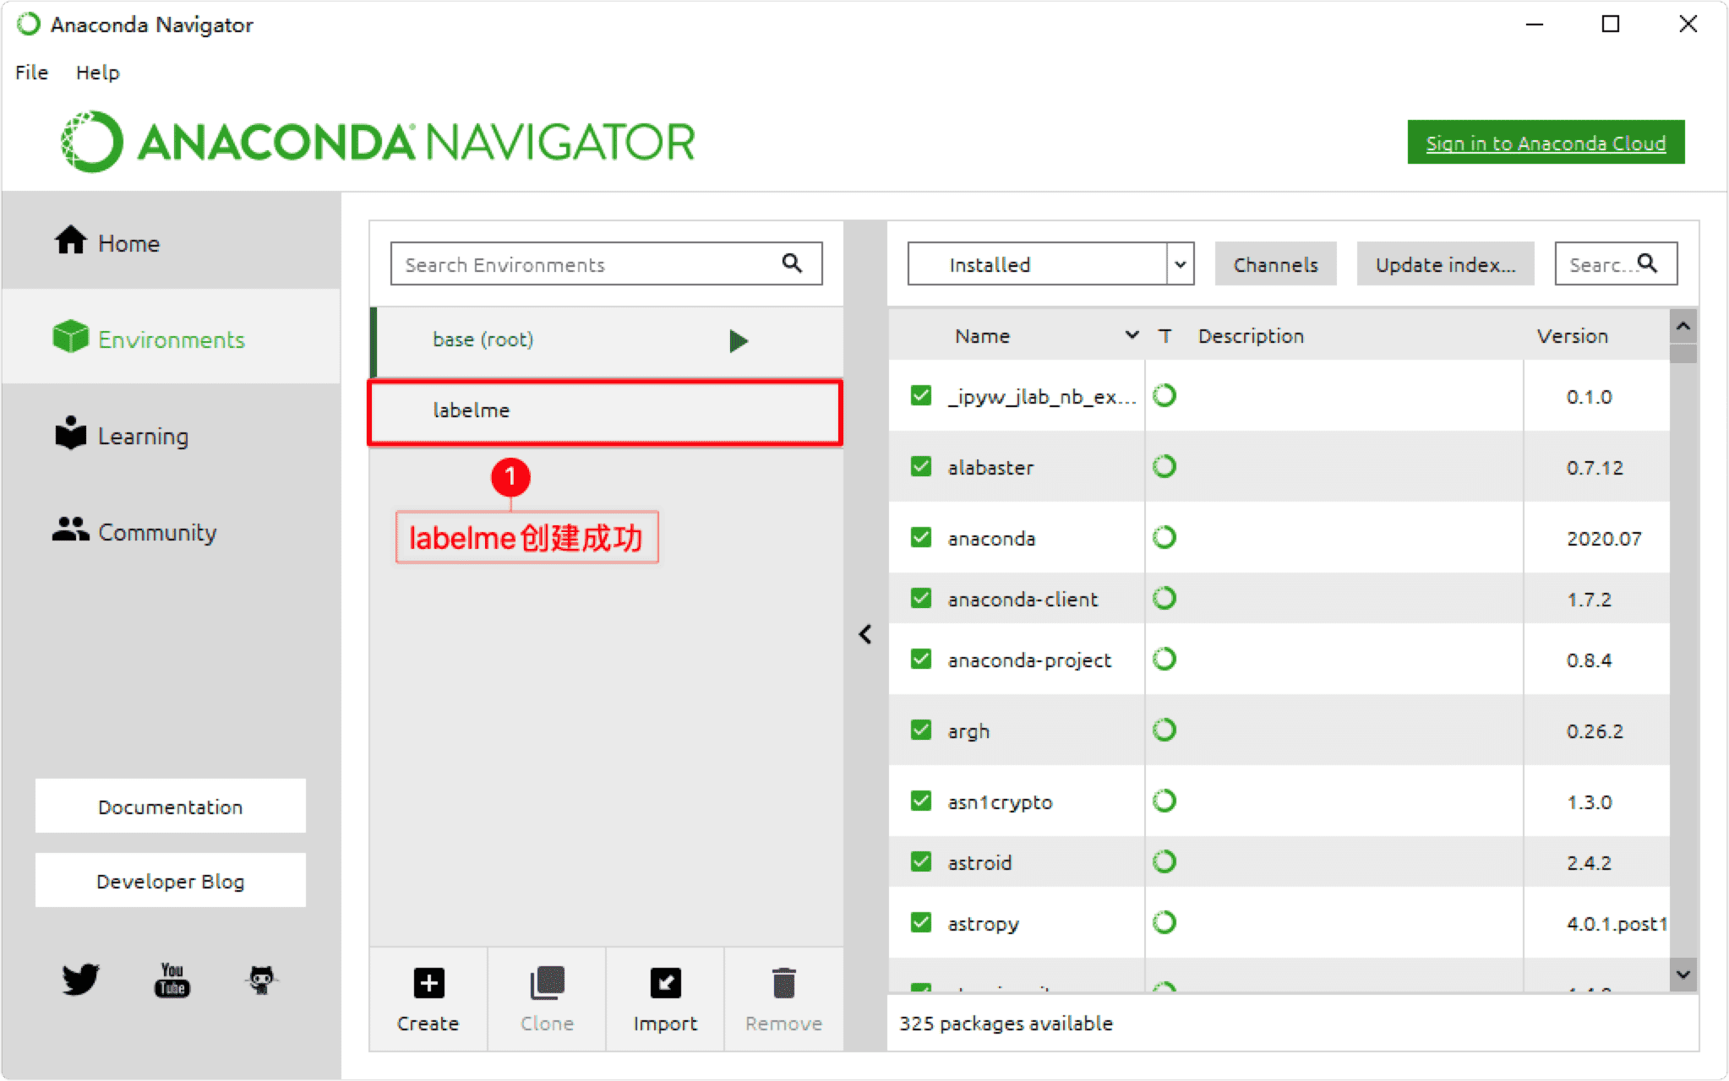1729x1081 pixels.
Task: Click the status circle icon for alabaster
Action: click(1164, 466)
